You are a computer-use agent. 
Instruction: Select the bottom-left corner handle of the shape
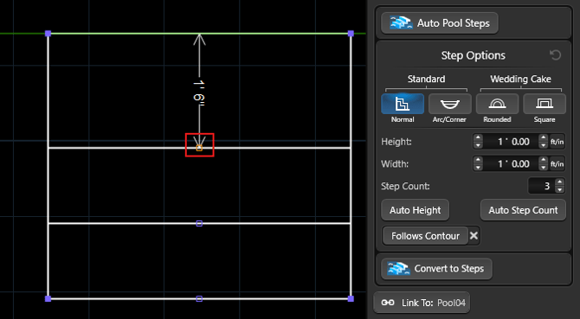pyautogui.click(x=48, y=298)
